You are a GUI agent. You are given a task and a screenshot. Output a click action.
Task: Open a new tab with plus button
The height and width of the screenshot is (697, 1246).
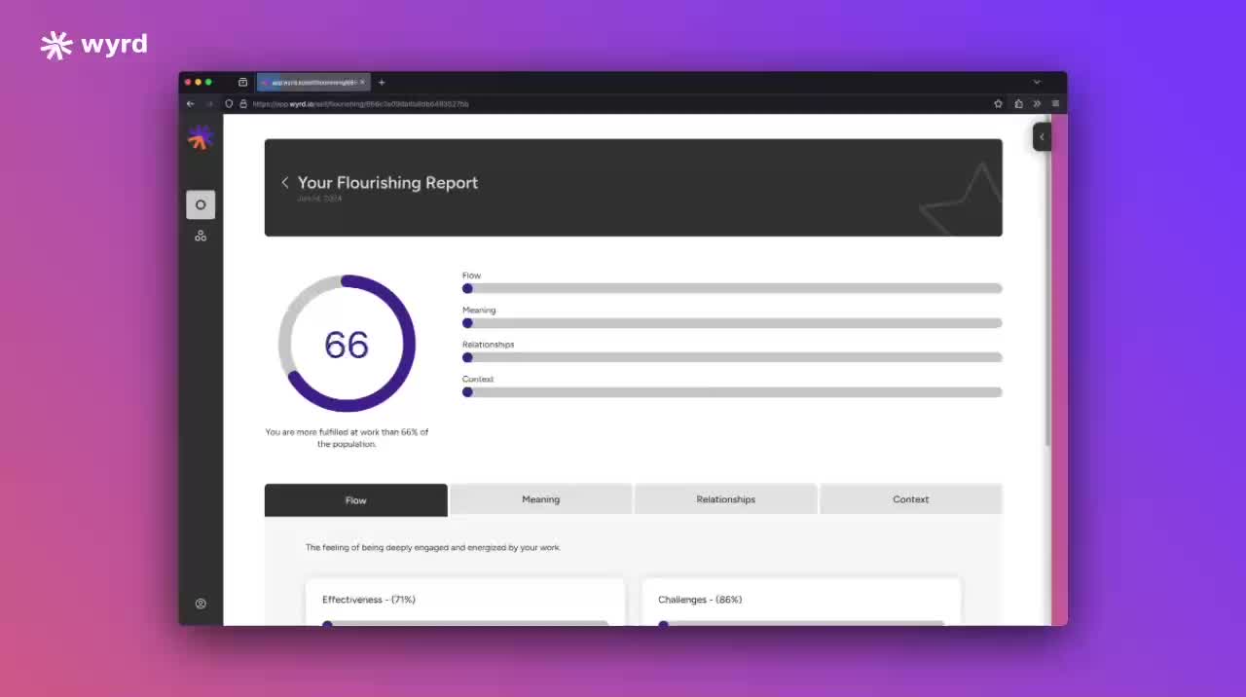click(x=382, y=83)
